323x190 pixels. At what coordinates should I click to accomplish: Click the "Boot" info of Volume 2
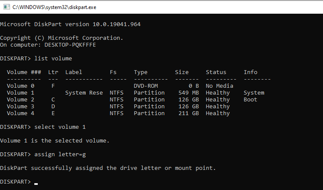(x=250, y=99)
